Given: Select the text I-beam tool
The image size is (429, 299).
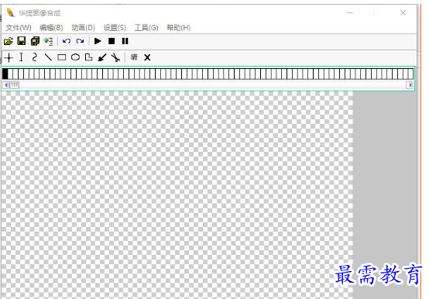Looking at the screenshot, I should [22, 57].
